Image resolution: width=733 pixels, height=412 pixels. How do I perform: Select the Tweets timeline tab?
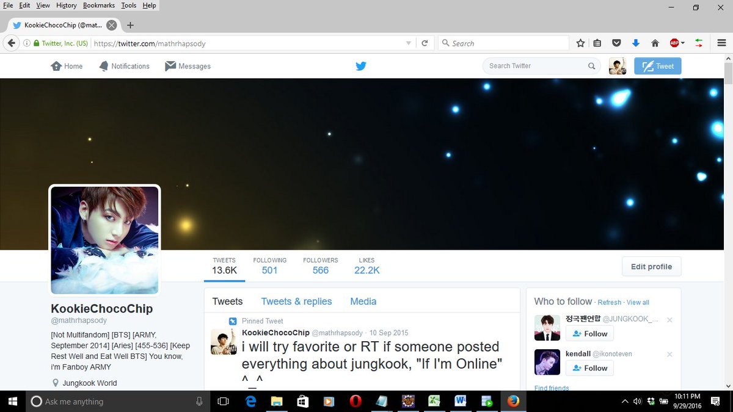click(227, 302)
